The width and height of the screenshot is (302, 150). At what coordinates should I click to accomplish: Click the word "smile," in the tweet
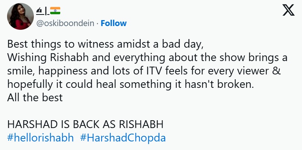[x=20, y=72]
